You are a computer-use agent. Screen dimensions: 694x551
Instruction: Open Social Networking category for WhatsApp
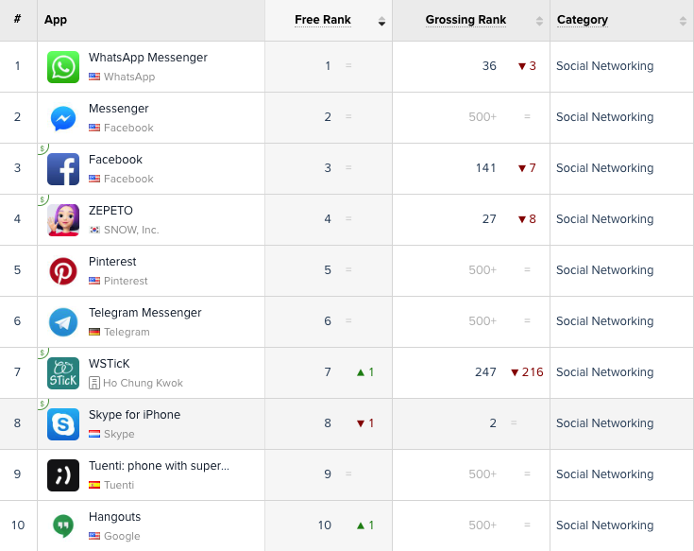click(604, 66)
